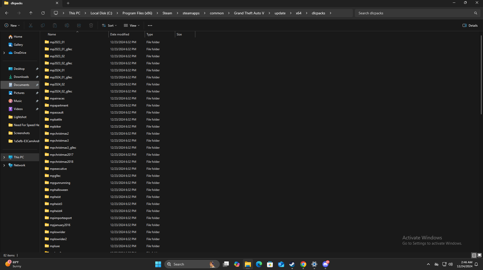
Task: Open Microsoft Edge from the taskbar
Action: tap(259, 264)
